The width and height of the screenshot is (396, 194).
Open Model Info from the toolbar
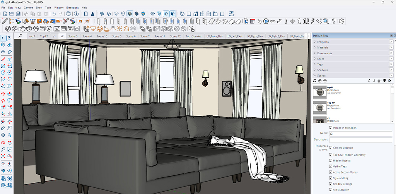click(x=77, y=14)
